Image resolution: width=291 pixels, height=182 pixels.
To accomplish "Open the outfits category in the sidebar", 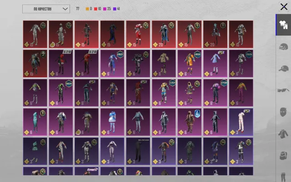I will [x=283, y=25].
